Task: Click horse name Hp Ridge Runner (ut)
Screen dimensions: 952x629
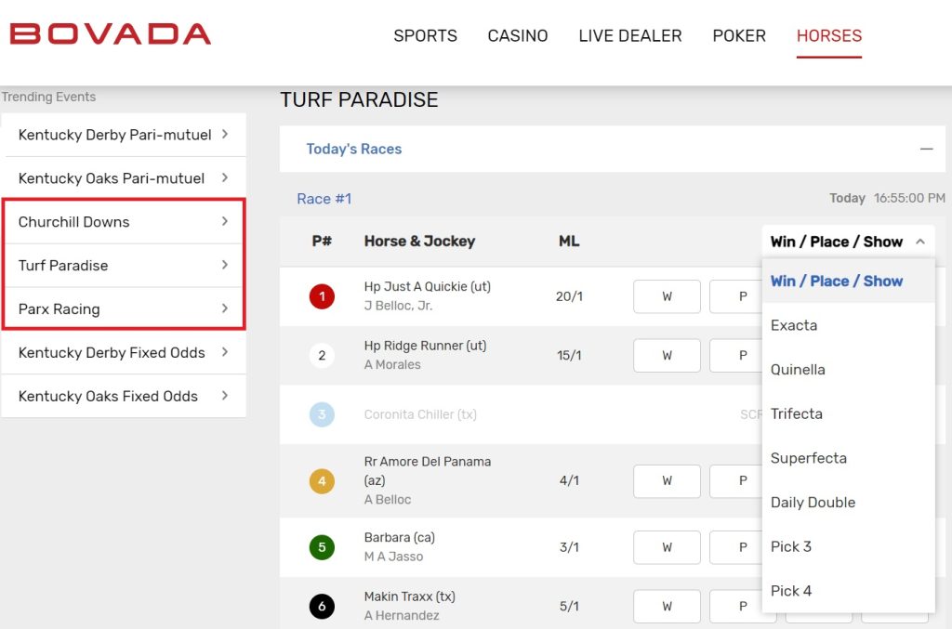Action: coord(425,346)
